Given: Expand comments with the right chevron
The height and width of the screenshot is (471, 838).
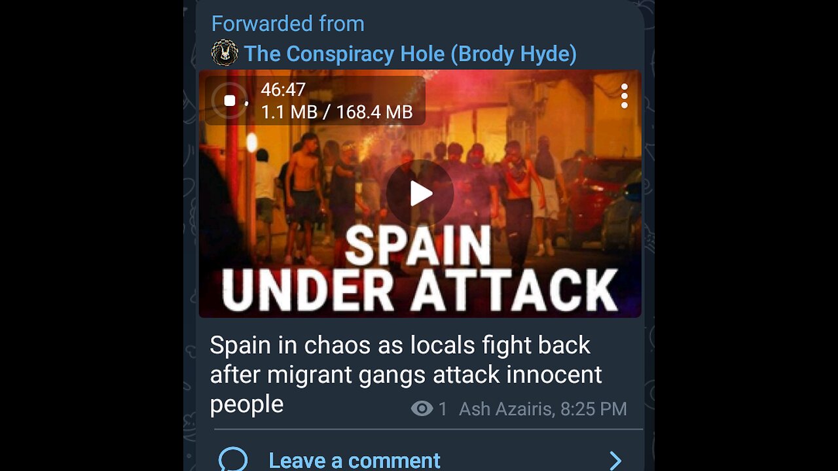Looking at the screenshot, I should tap(615, 461).
